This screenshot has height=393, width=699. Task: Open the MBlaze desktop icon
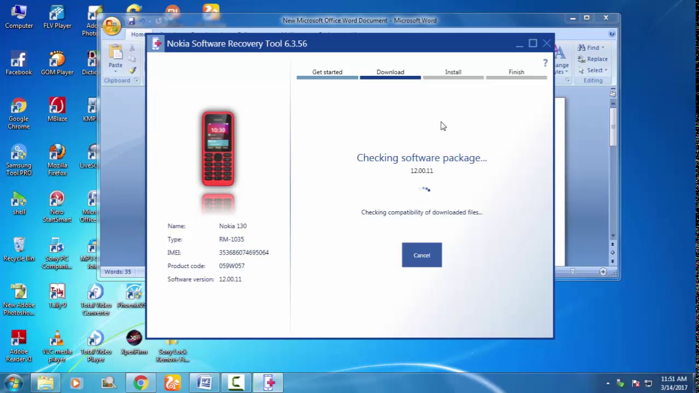click(x=57, y=110)
